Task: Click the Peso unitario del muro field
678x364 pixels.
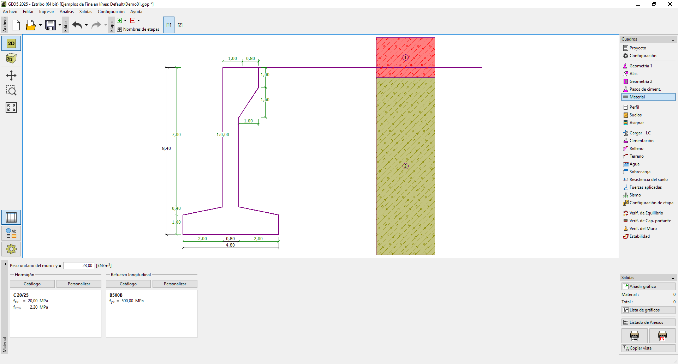Action: (x=79, y=266)
